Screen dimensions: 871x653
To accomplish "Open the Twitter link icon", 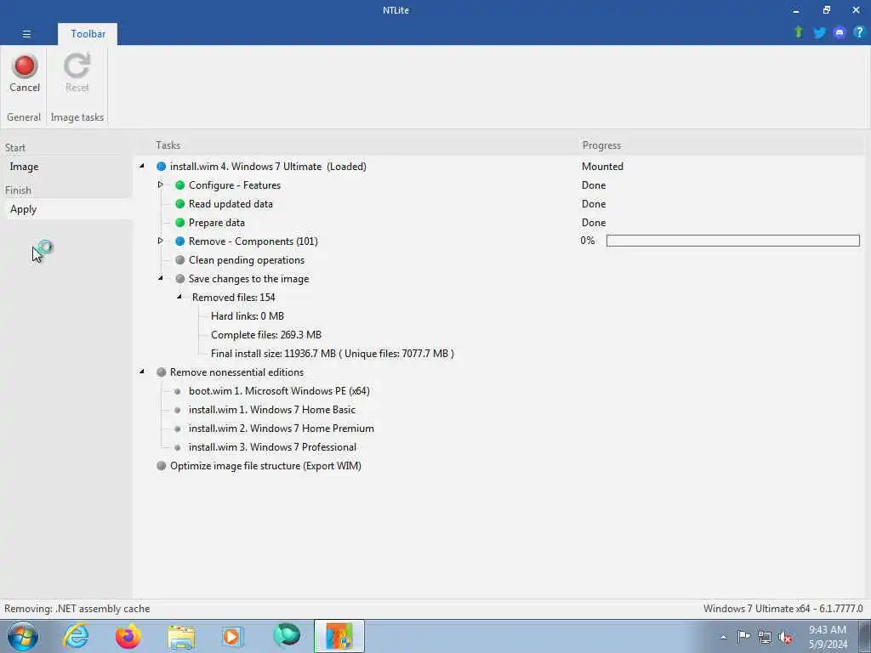I will [819, 33].
